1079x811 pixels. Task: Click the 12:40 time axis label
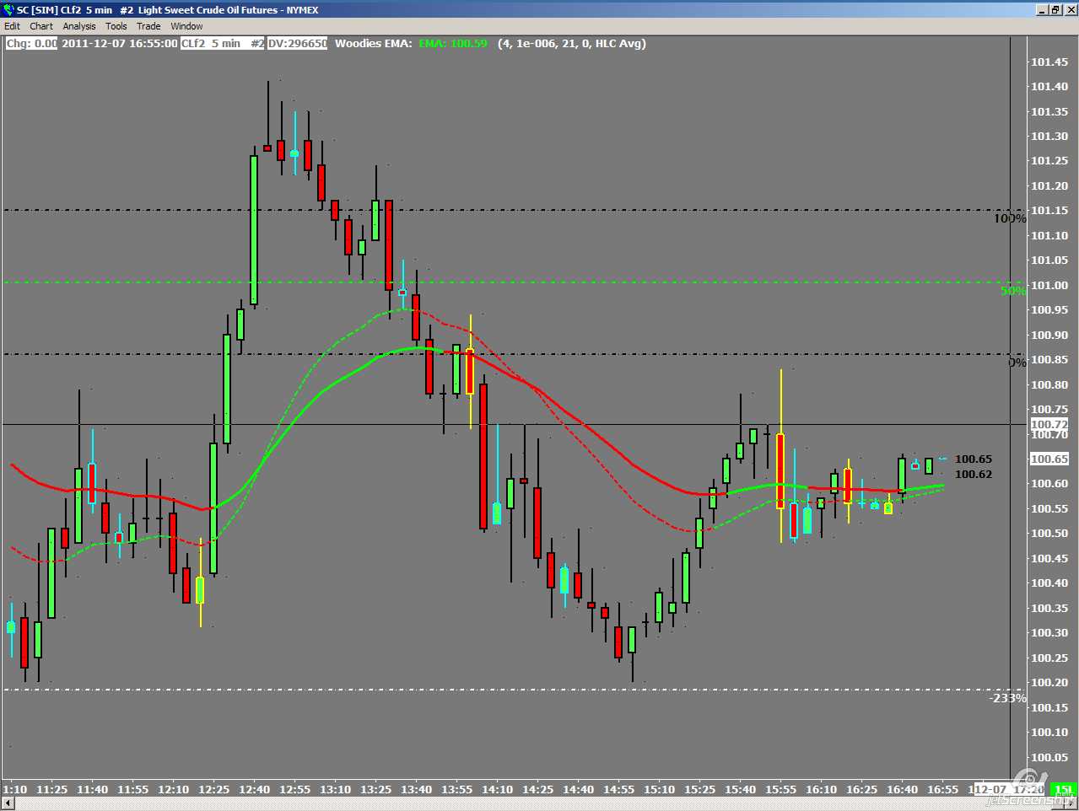(x=254, y=790)
